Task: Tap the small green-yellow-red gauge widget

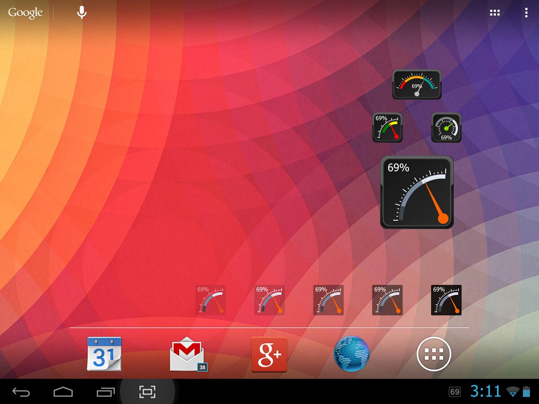Action: click(387, 127)
